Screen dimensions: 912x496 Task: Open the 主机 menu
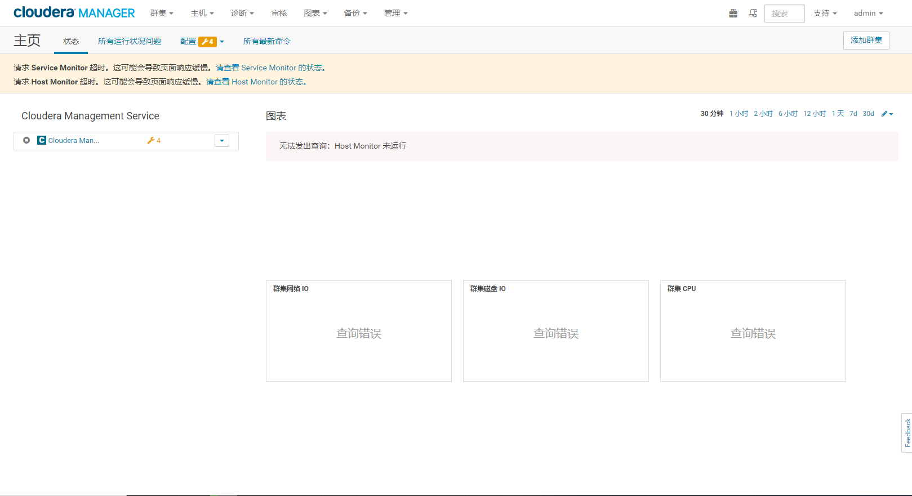(202, 13)
